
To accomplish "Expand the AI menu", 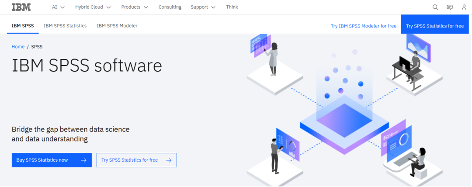I will click(58, 7).
